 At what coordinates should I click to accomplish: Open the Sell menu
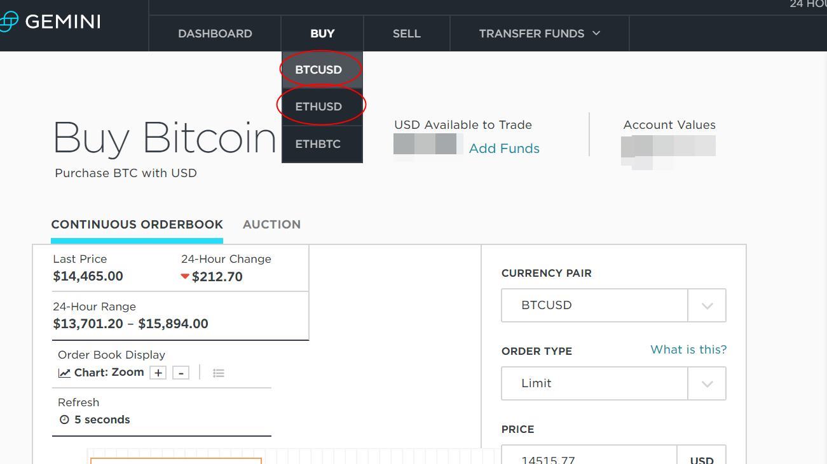coord(406,33)
